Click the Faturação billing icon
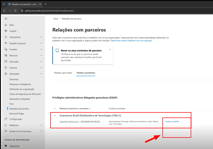213x149 pixels. pyautogui.click(x=6, y=62)
